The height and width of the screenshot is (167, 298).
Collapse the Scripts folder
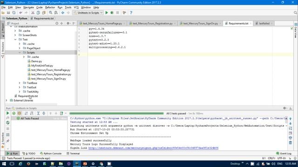pyautogui.click(x=20, y=52)
